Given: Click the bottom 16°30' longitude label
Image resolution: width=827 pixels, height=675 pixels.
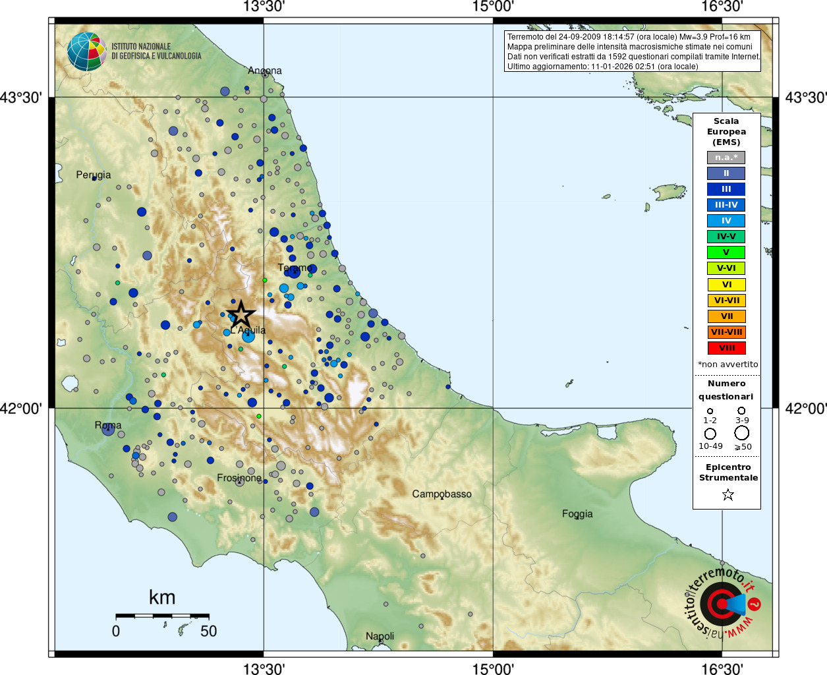Looking at the screenshot, I should coord(722,668).
